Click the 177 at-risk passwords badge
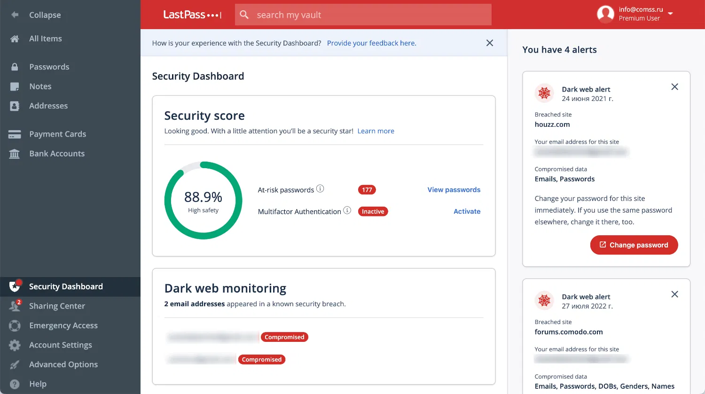This screenshot has height=394, width=705. click(x=367, y=190)
